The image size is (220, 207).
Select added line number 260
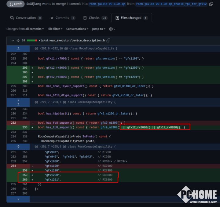click(x=25, y=180)
